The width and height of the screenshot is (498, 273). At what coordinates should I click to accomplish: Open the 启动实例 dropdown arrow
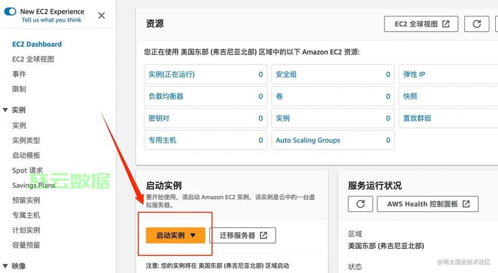(193, 235)
